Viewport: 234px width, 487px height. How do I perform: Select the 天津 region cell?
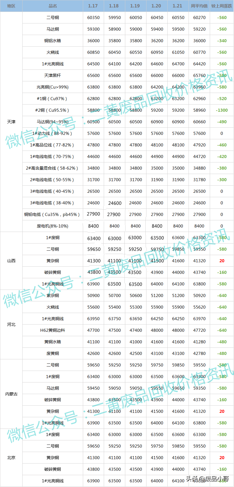11,122
